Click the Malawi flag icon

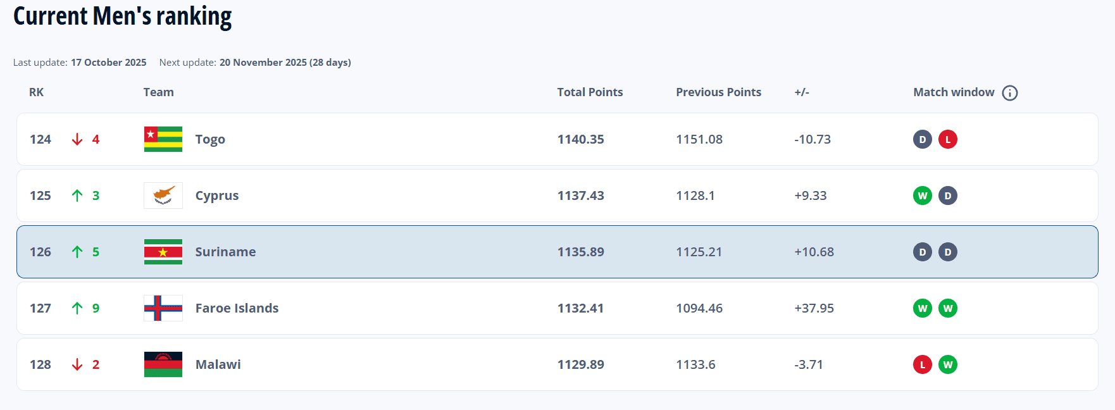[163, 364]
